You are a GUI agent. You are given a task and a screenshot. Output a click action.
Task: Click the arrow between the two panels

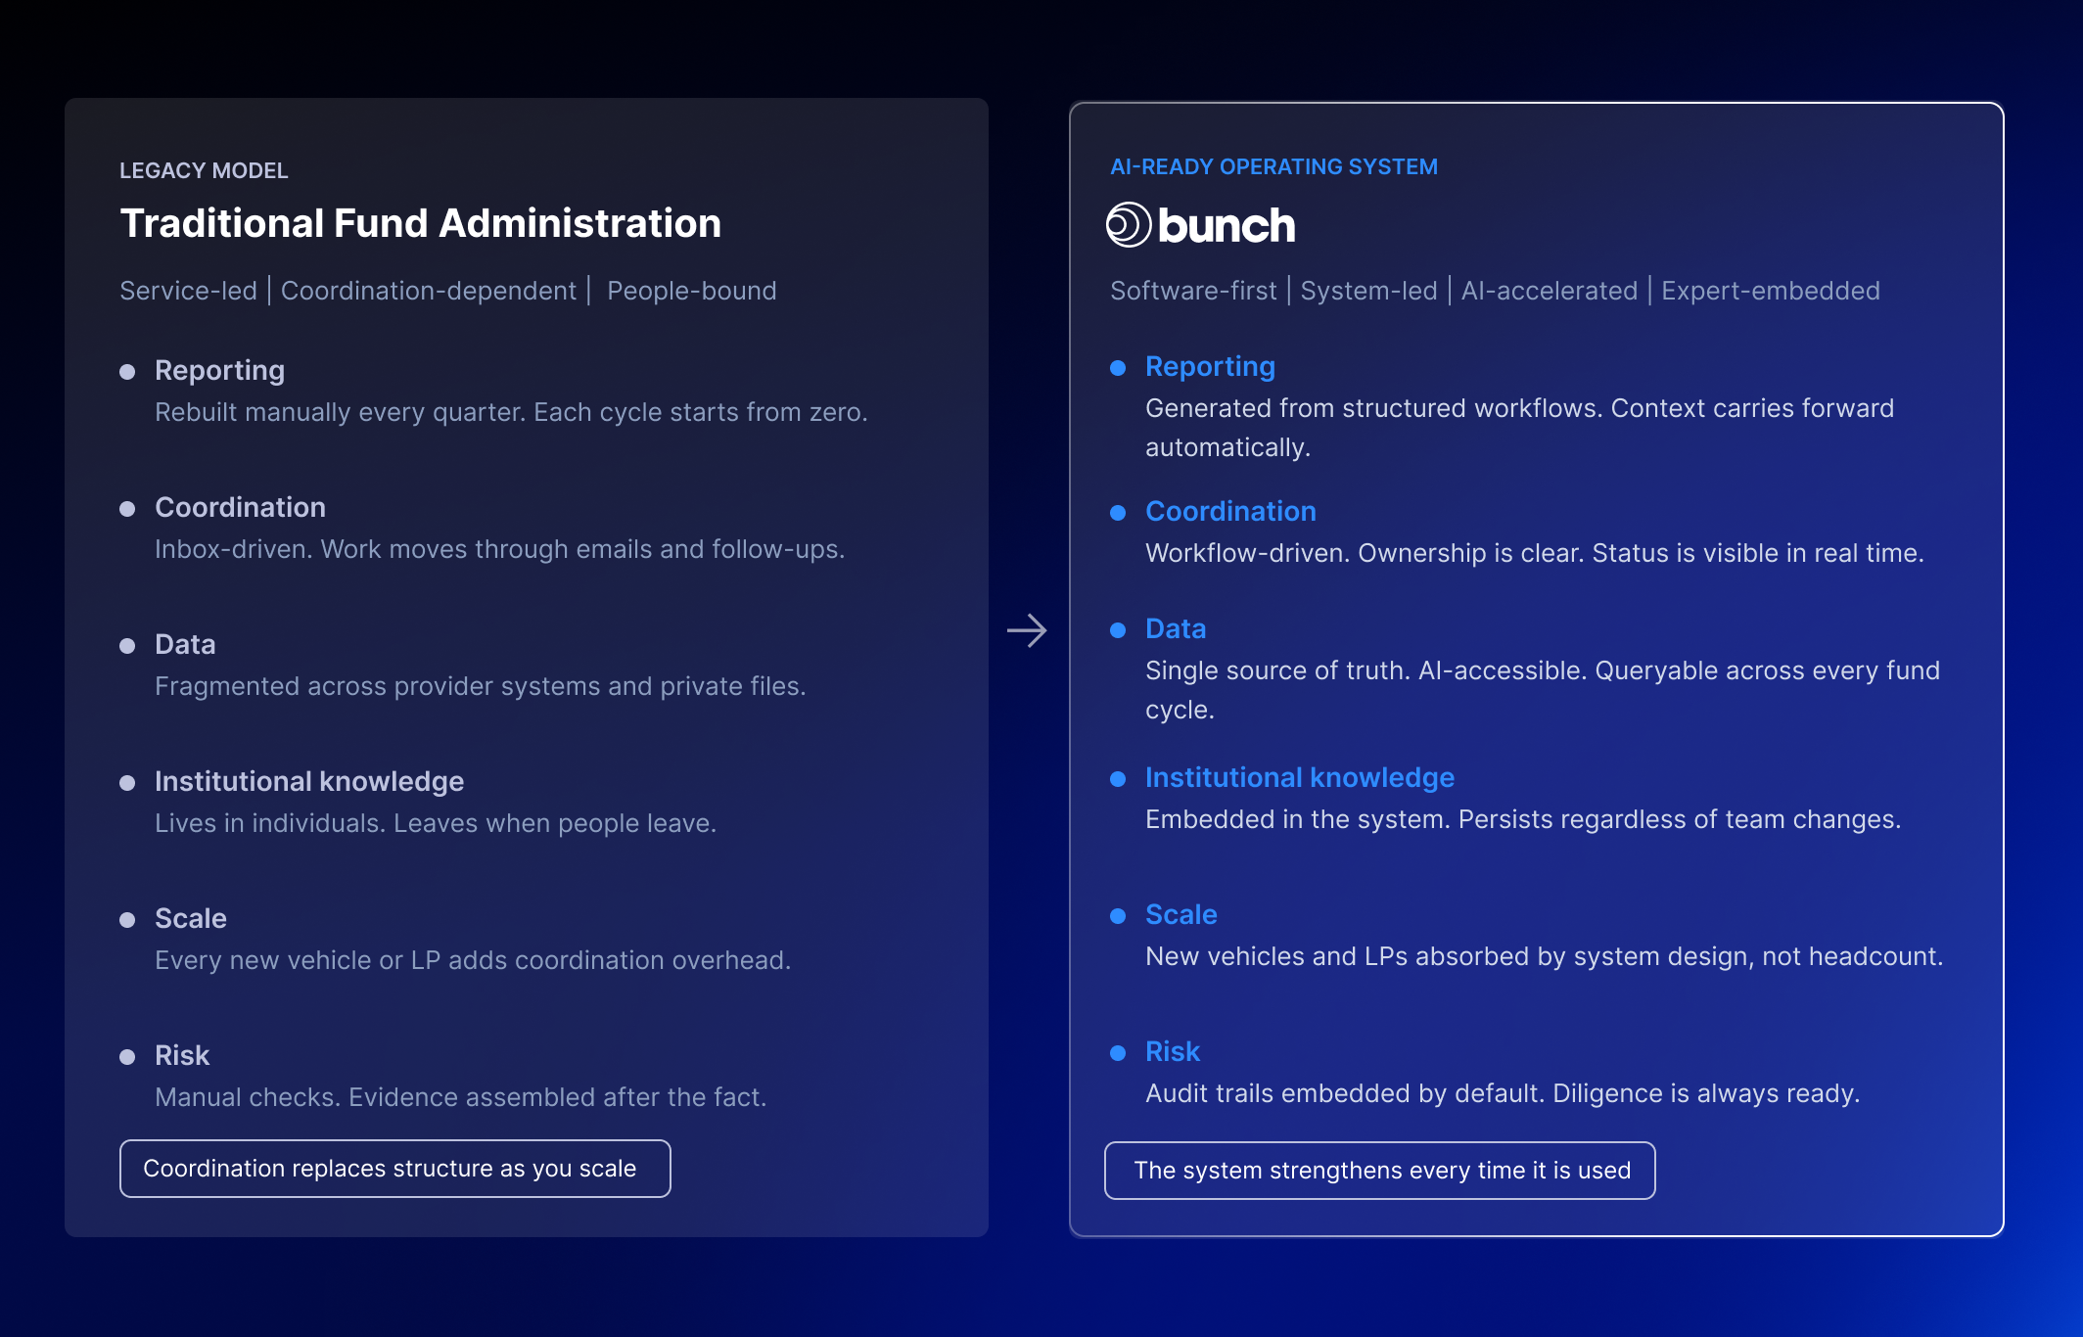(x=1027, y=630)
